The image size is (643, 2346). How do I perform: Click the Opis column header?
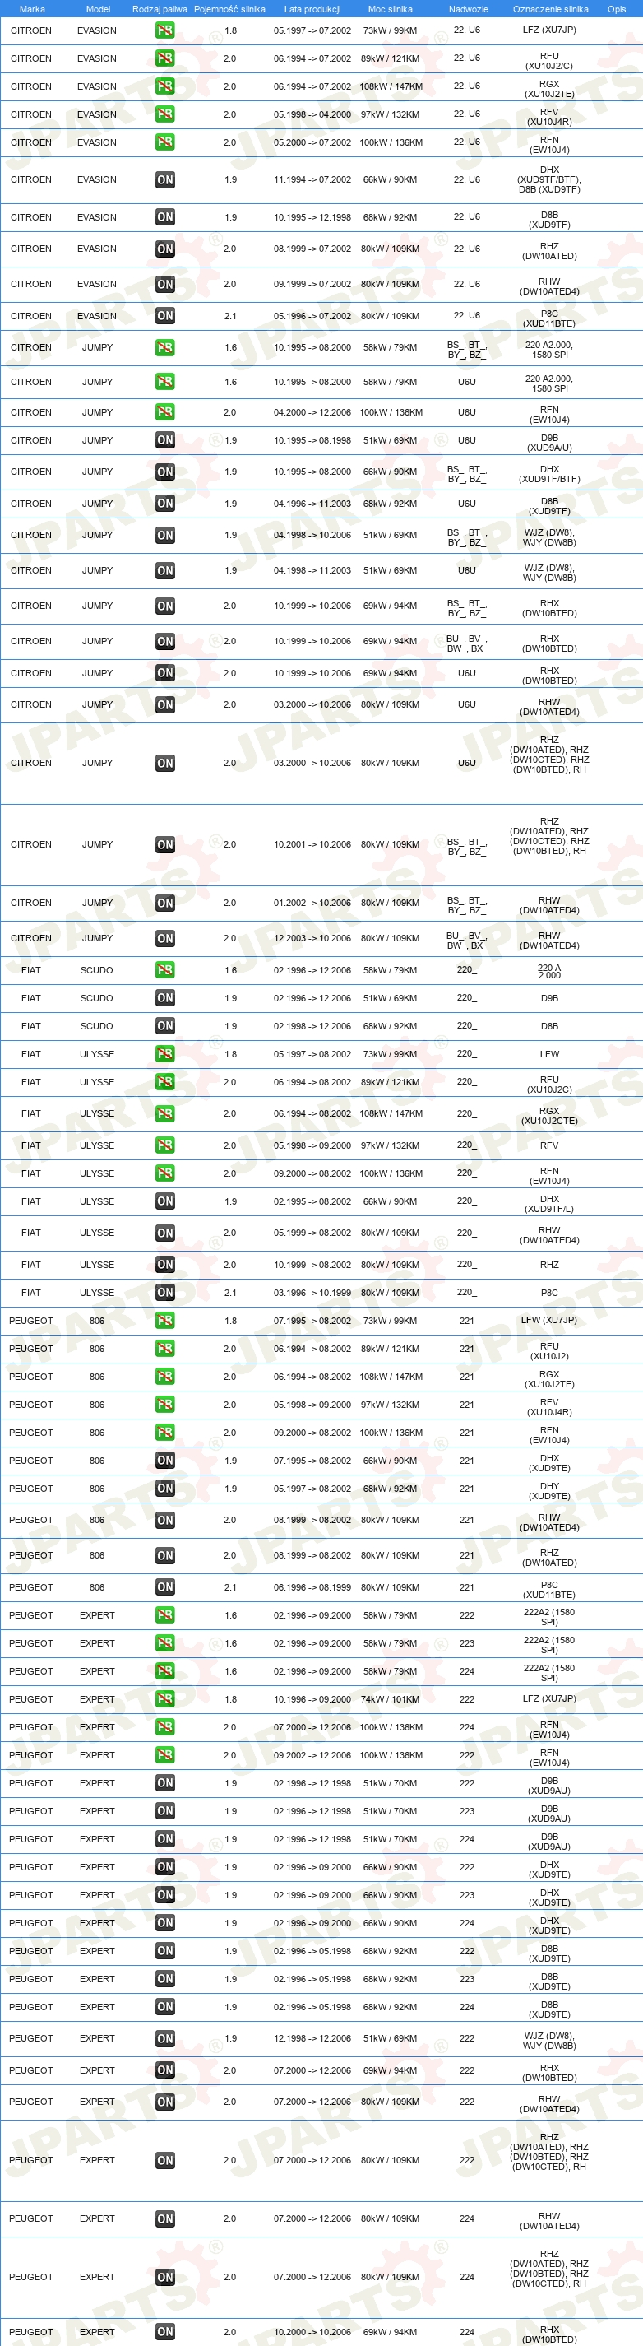click(x=617, y=9)
